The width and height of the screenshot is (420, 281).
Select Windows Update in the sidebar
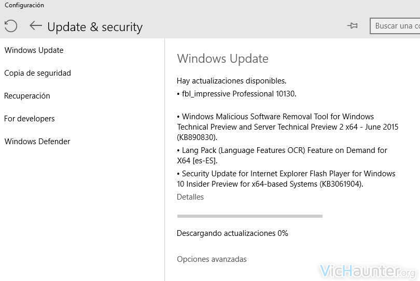(34, 50)
